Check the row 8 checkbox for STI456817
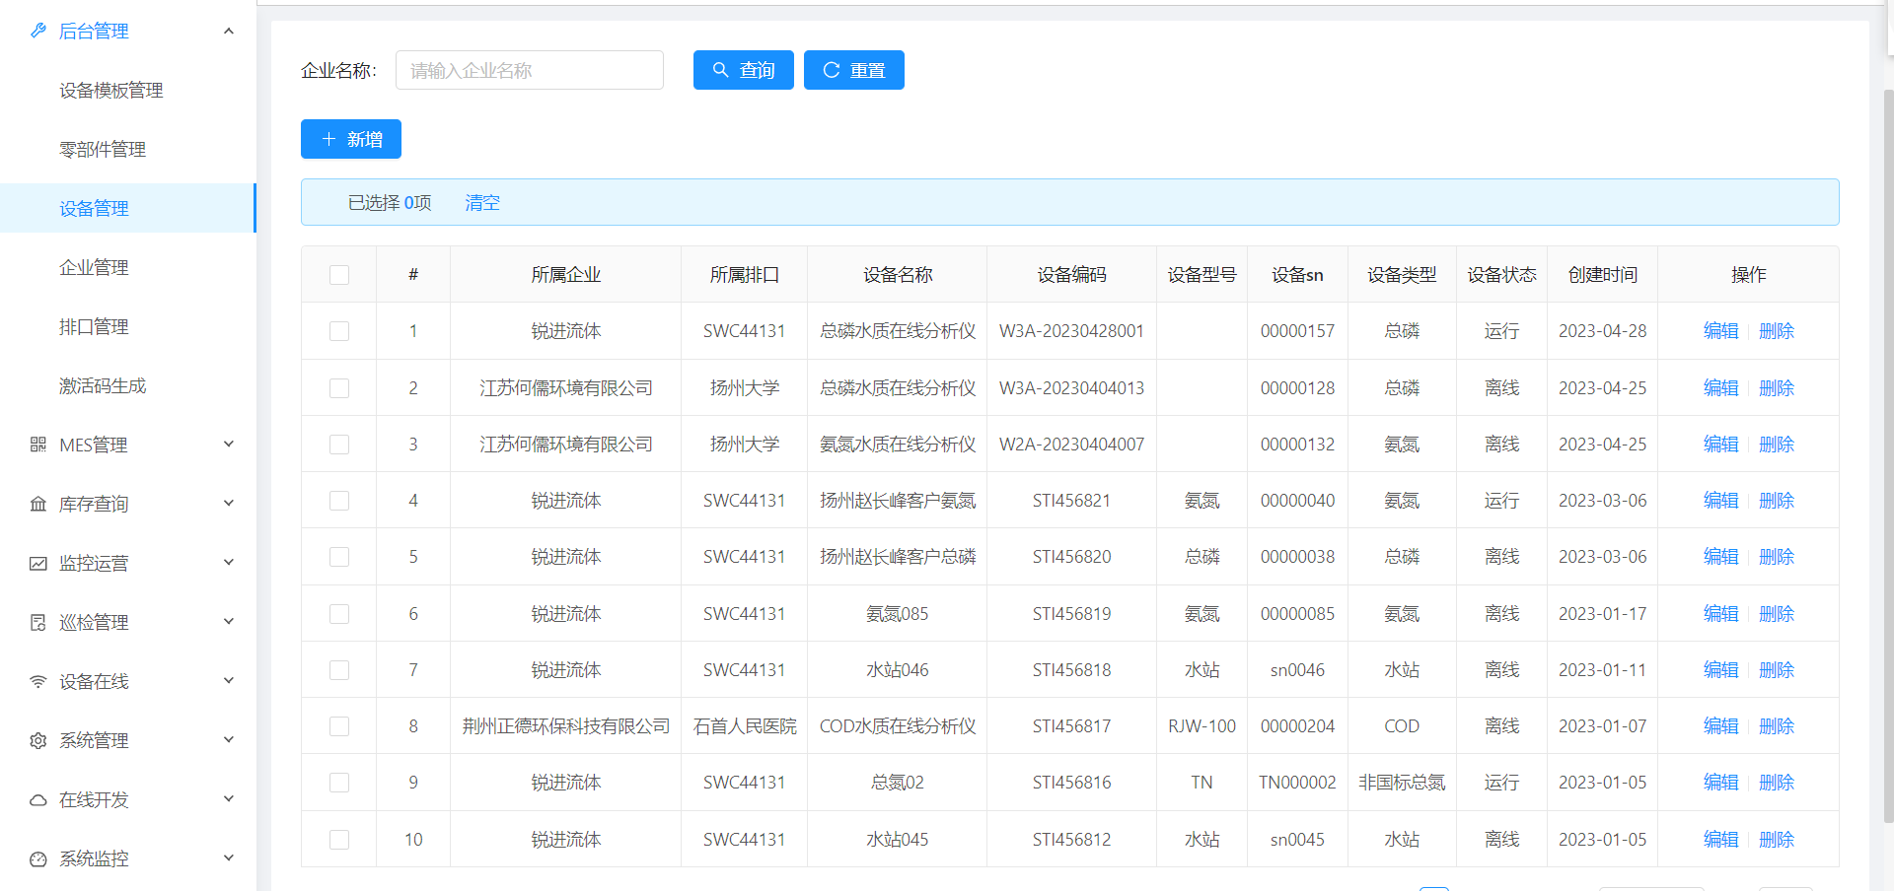 coord(339,726)
